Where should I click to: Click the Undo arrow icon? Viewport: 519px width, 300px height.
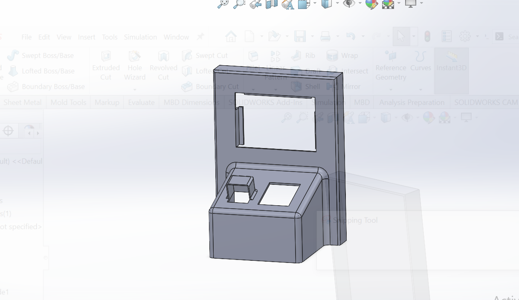pyautogui.click(x=351, y=37)
